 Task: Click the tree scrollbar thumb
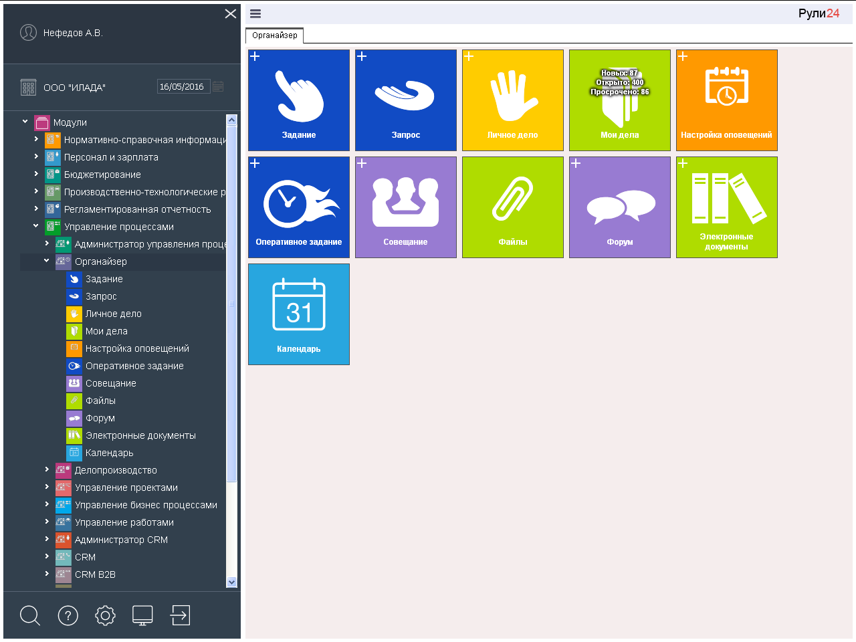pyautogui.click(x=232, y=304)
